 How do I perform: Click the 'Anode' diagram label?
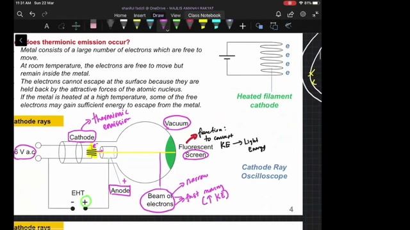coord(120,190)
